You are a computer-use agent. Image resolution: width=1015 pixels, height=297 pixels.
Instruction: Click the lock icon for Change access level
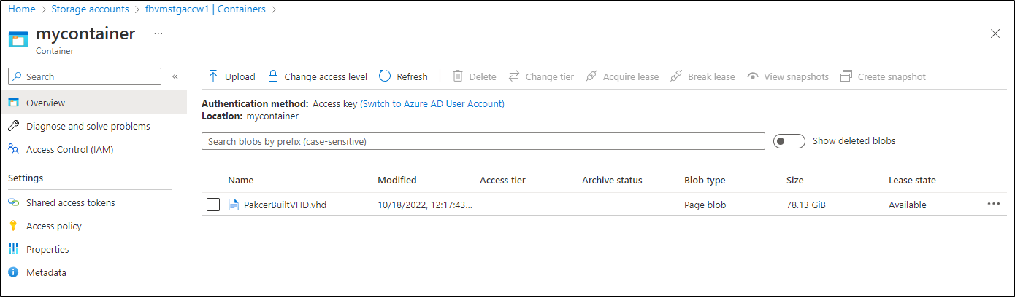point(273,76)
